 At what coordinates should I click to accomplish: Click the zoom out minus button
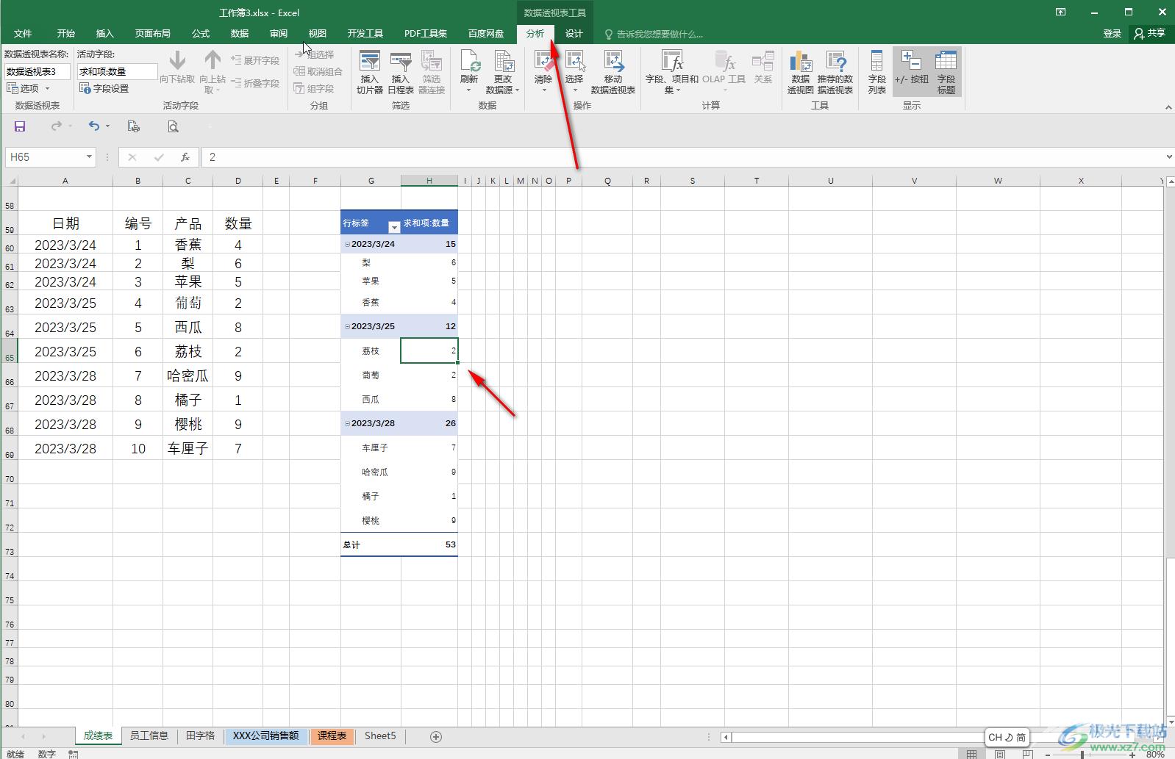pos(1047,755)
